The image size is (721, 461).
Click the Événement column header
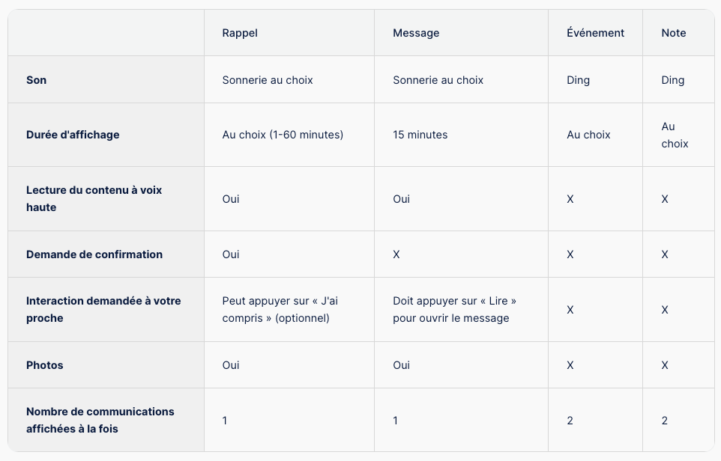click(595, 33)
